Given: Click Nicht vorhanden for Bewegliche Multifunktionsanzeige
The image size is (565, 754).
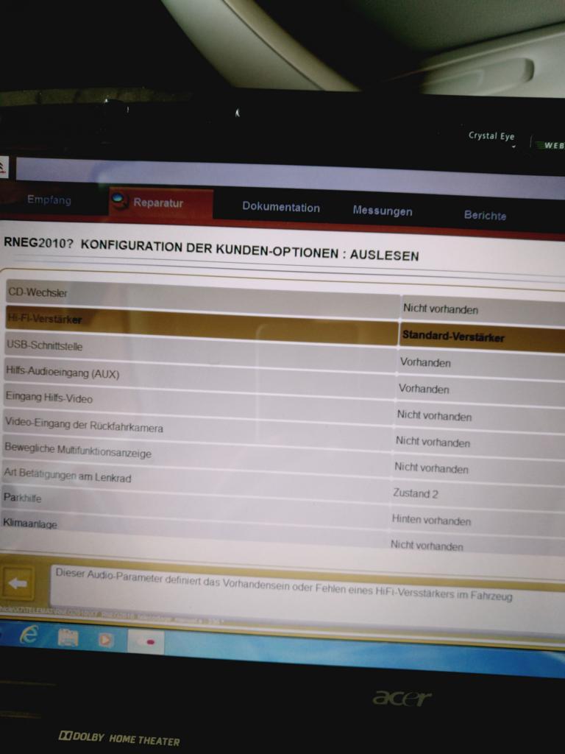Looking at the screenshot, I should tap(431, 468).
